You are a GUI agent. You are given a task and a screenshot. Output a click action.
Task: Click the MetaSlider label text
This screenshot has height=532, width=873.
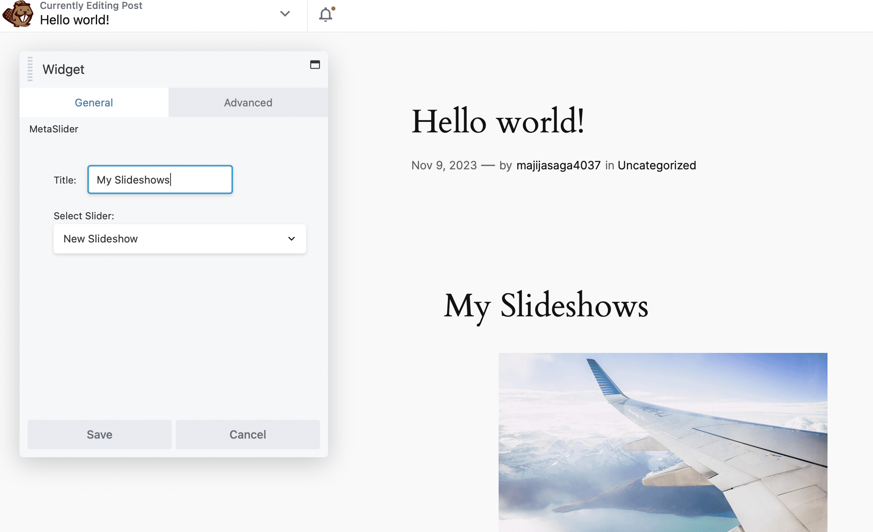pos(54,129)
